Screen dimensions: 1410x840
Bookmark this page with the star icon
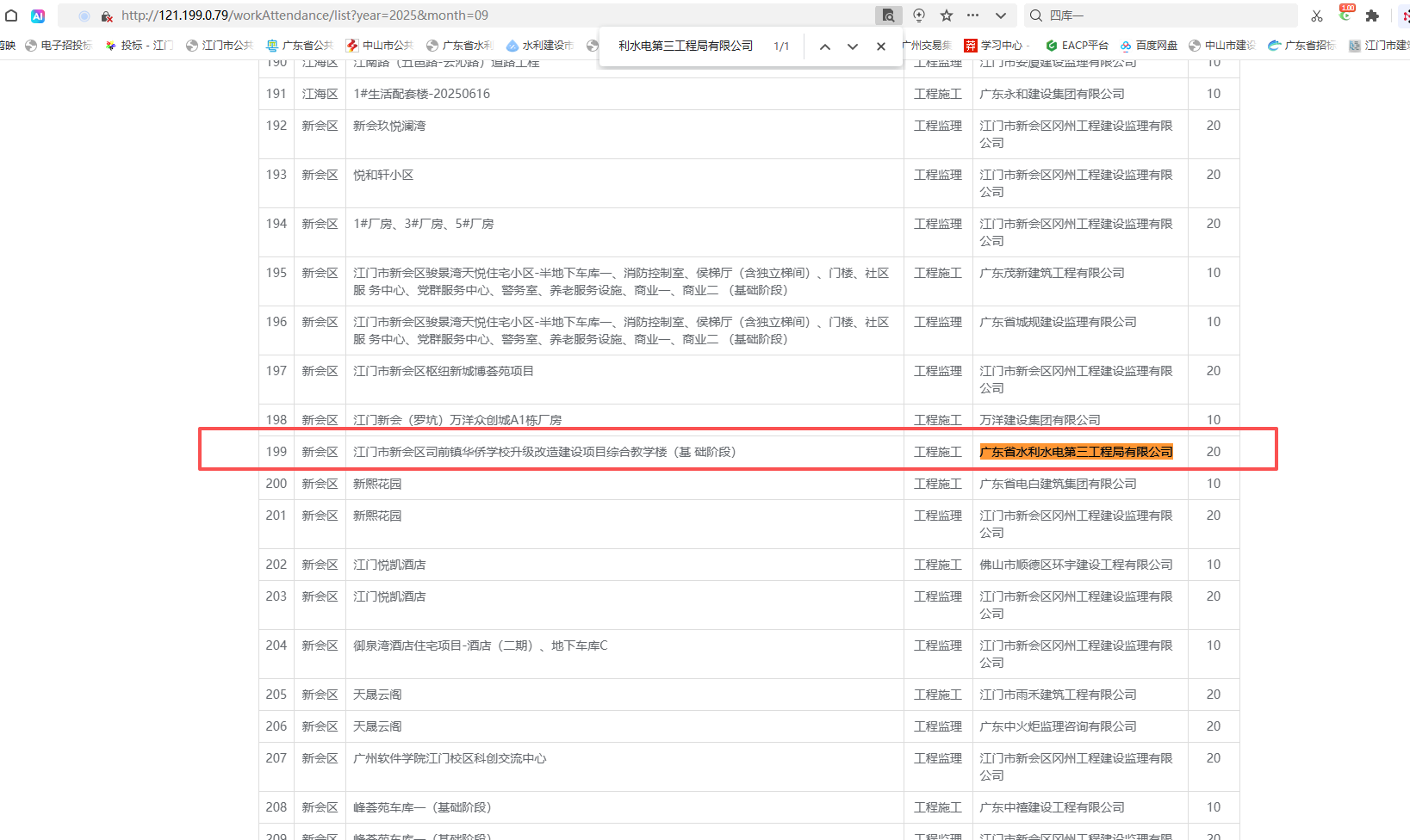(947, 15)
